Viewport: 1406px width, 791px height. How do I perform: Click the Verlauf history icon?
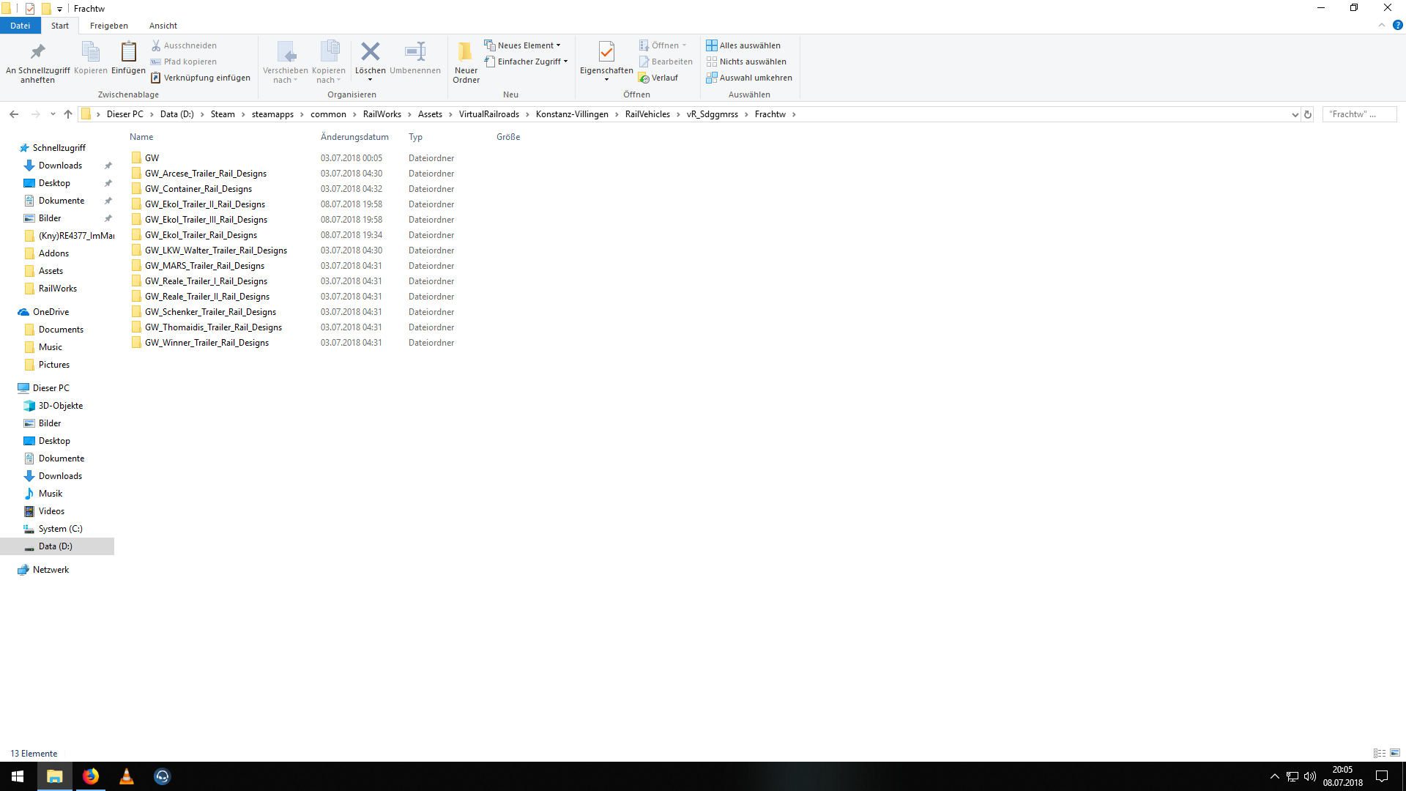point(644,78)
